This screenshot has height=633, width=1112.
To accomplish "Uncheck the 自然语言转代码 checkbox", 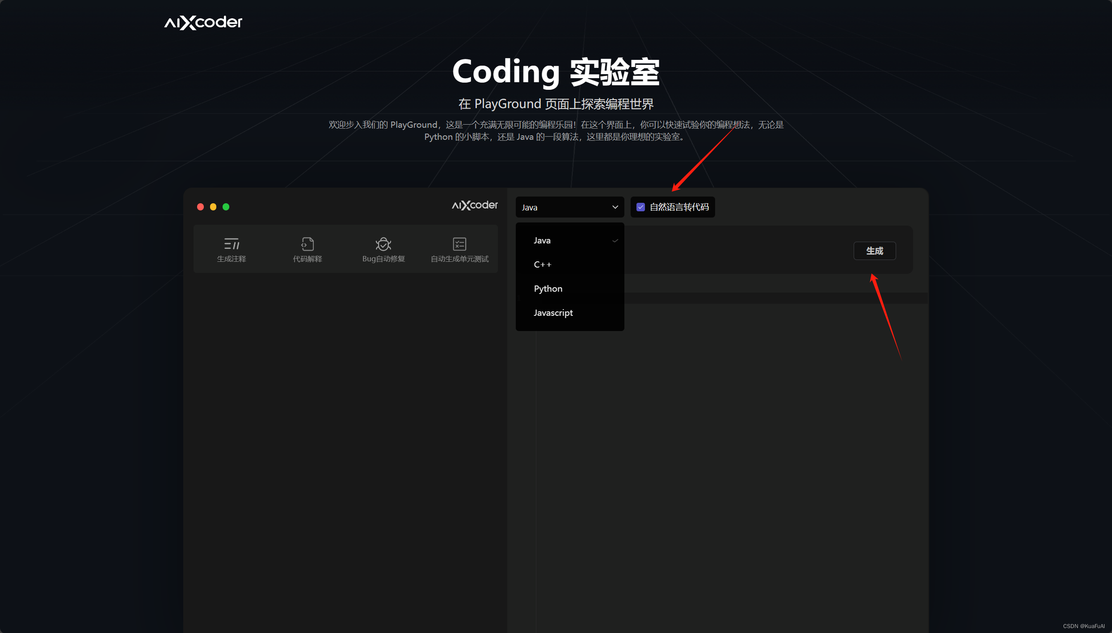I will pyautogui.click(x=640, y=207).
